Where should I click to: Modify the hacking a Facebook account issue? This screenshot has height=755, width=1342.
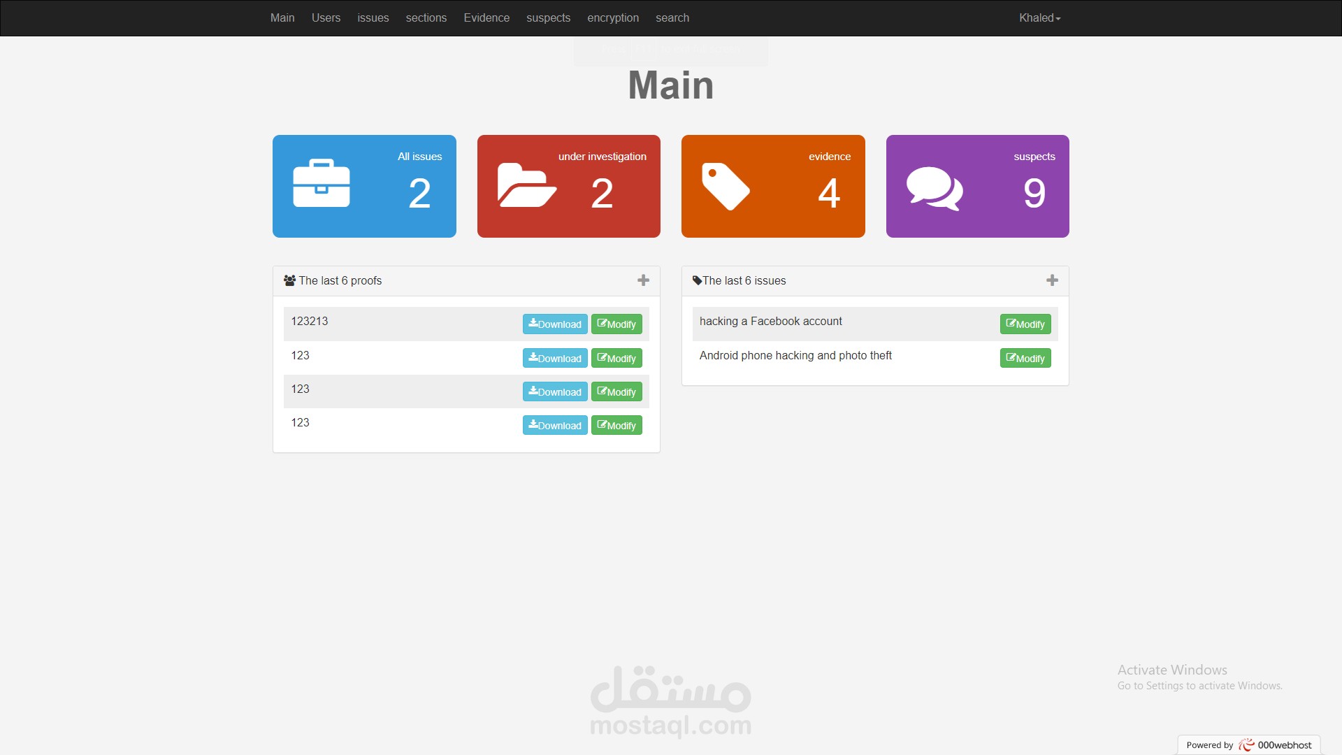click(x=1025, y=324)
